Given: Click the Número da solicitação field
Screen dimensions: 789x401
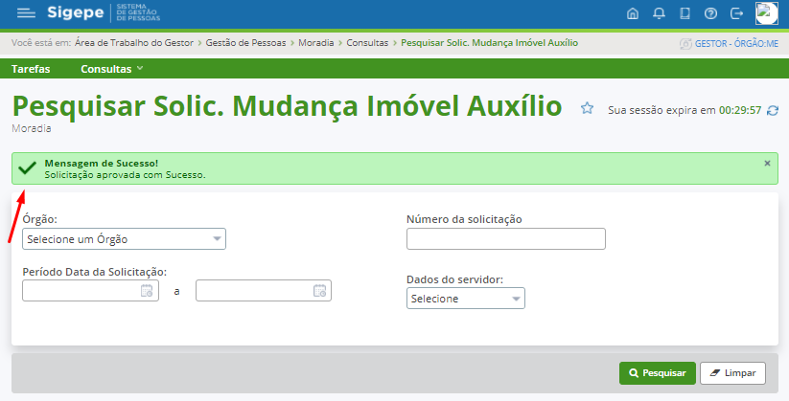Looking at the screenshot, I should point(505,239).
